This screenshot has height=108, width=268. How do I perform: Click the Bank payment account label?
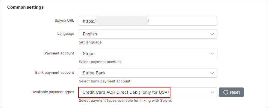point(55,73)
